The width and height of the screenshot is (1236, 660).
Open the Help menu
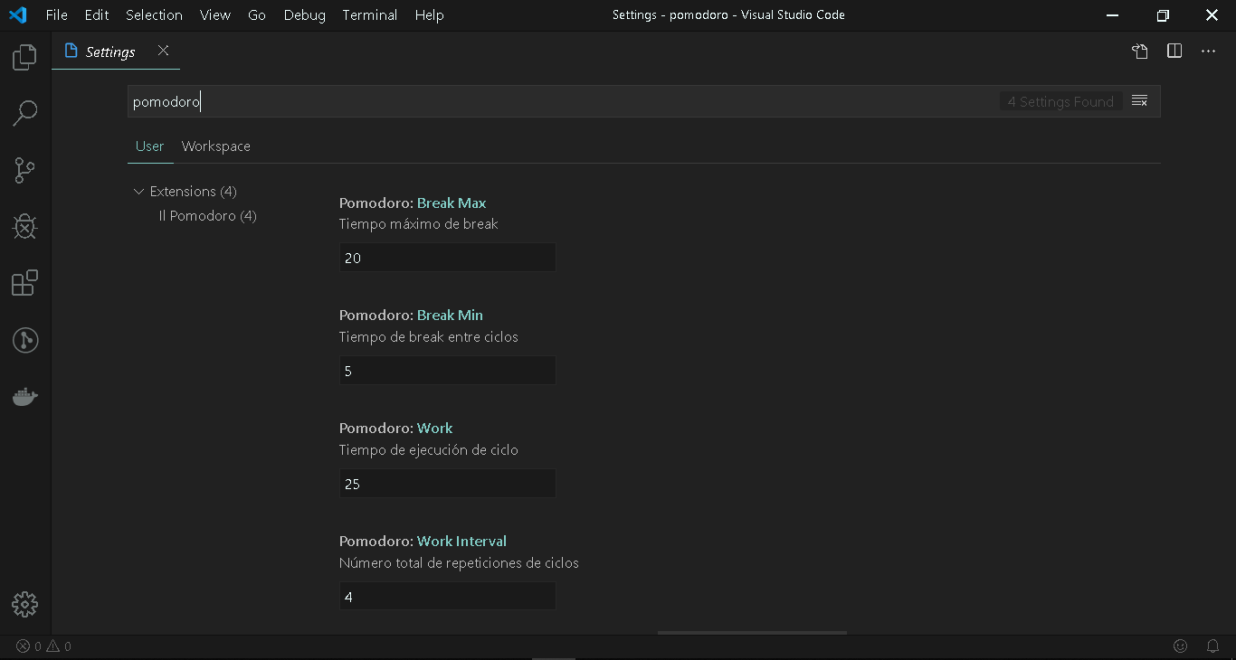pyautogui.click(x=429, y=14)
